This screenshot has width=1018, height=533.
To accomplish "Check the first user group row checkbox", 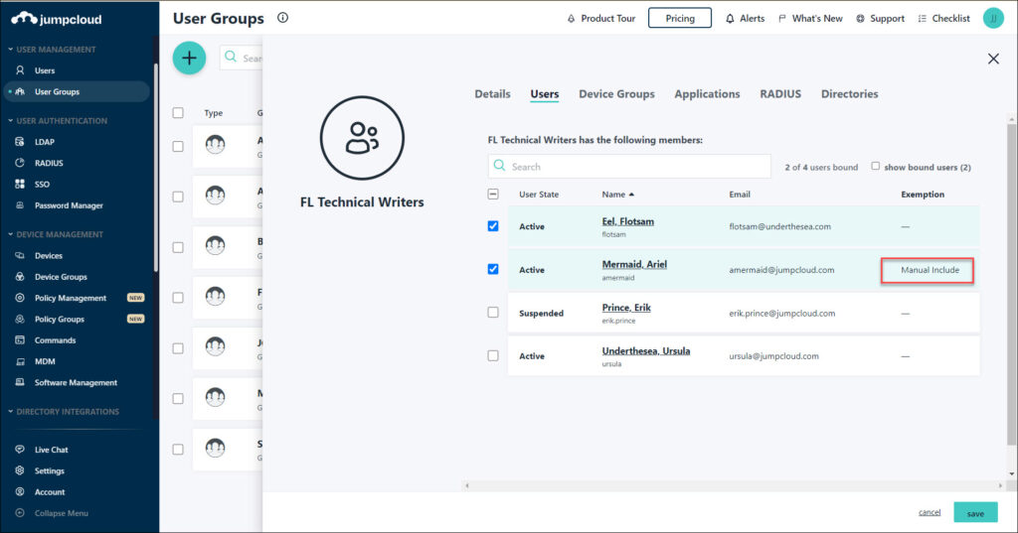I will [x=178, y=147].
